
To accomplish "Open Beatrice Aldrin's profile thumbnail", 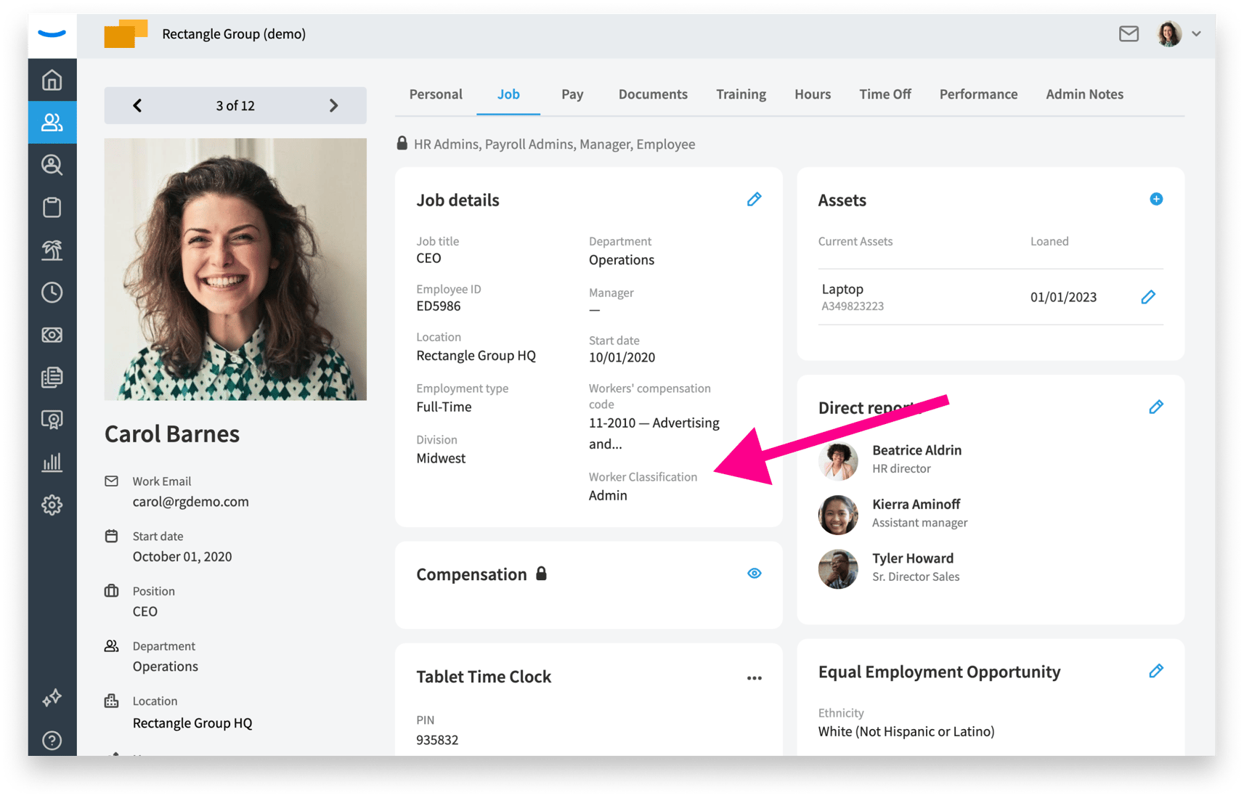I will point(838,460).
